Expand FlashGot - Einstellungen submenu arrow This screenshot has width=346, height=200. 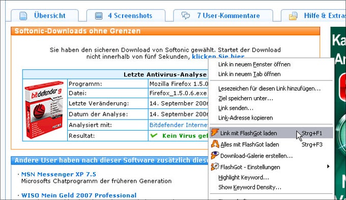pyautogui.click(x=328, y=167)
